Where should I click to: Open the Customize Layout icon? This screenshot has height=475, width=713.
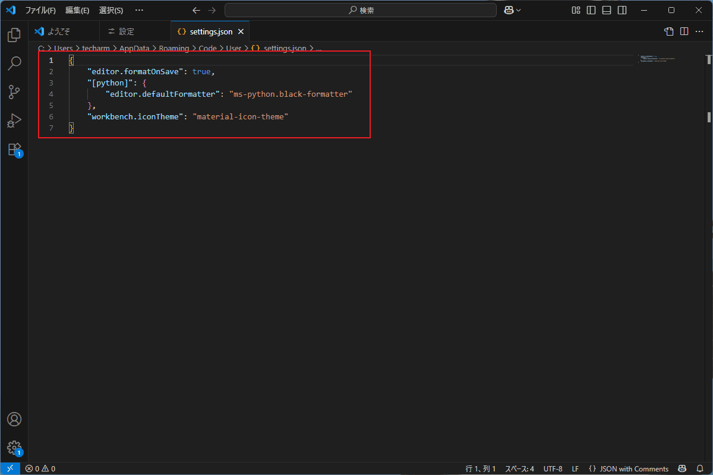[x=576, y=10]
